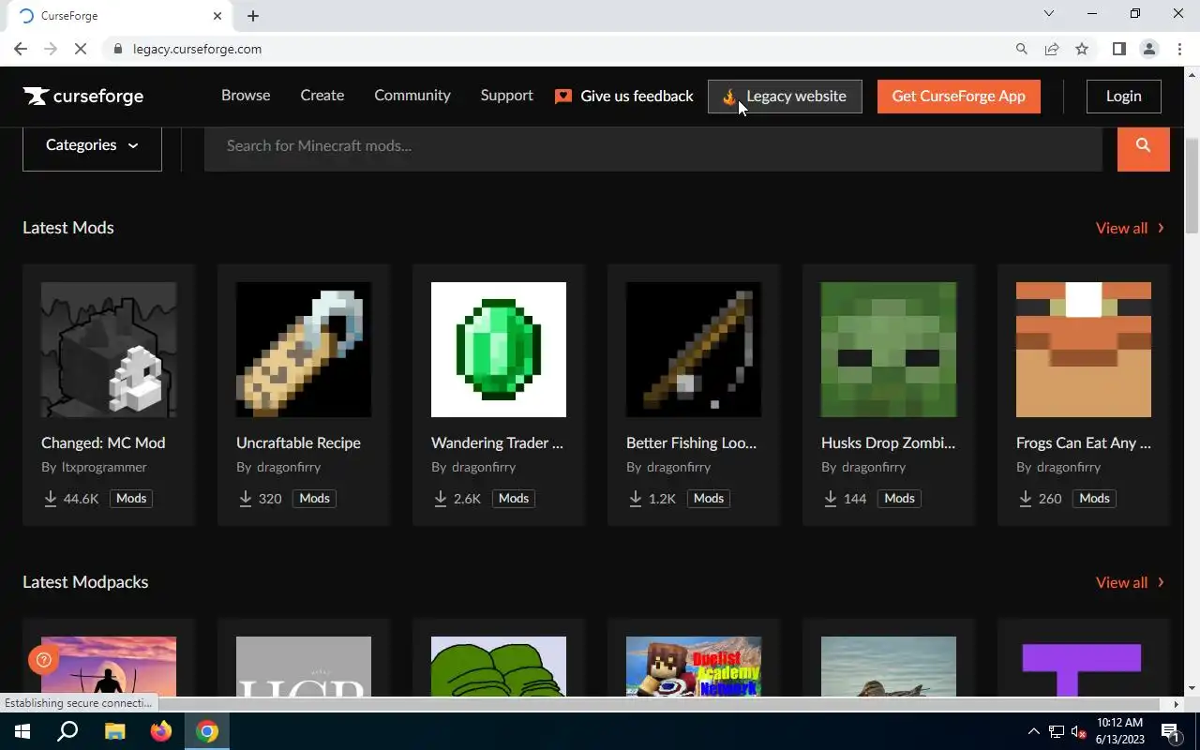The width and height of the screenshot is (1200, 750).
Task: Click the Get CurseForge App button
Action: click(959, 97)
